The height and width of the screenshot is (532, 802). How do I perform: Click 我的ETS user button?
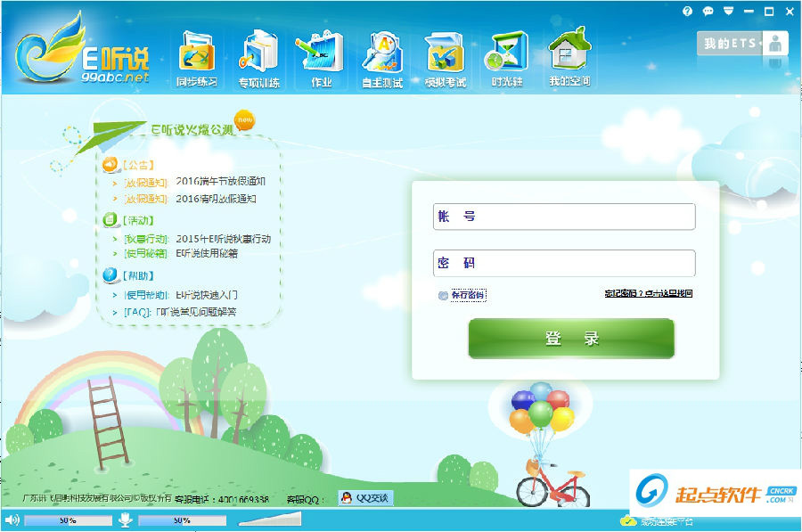pyautogui.click(x=742, y=44)
